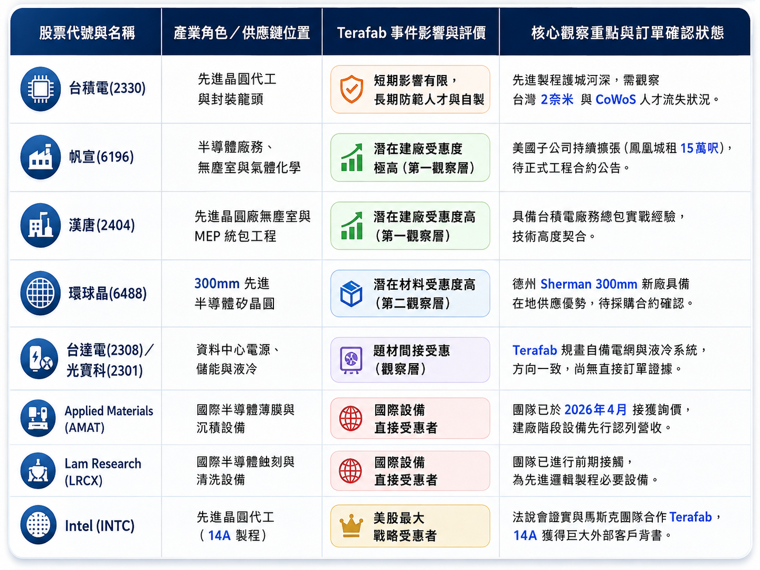760x570 pixels.
Task: Click the 尚無直接訂單證據 text line
Action: pos(624,369)
